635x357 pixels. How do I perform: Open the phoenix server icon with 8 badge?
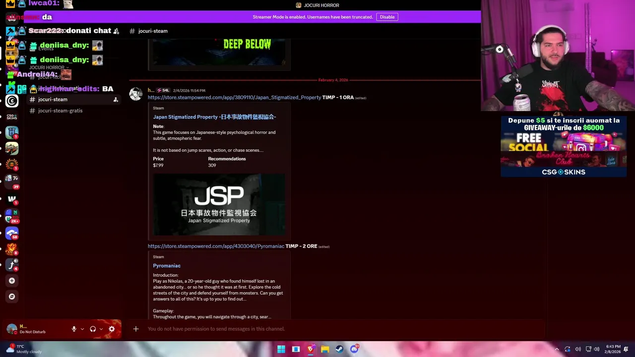12,248
